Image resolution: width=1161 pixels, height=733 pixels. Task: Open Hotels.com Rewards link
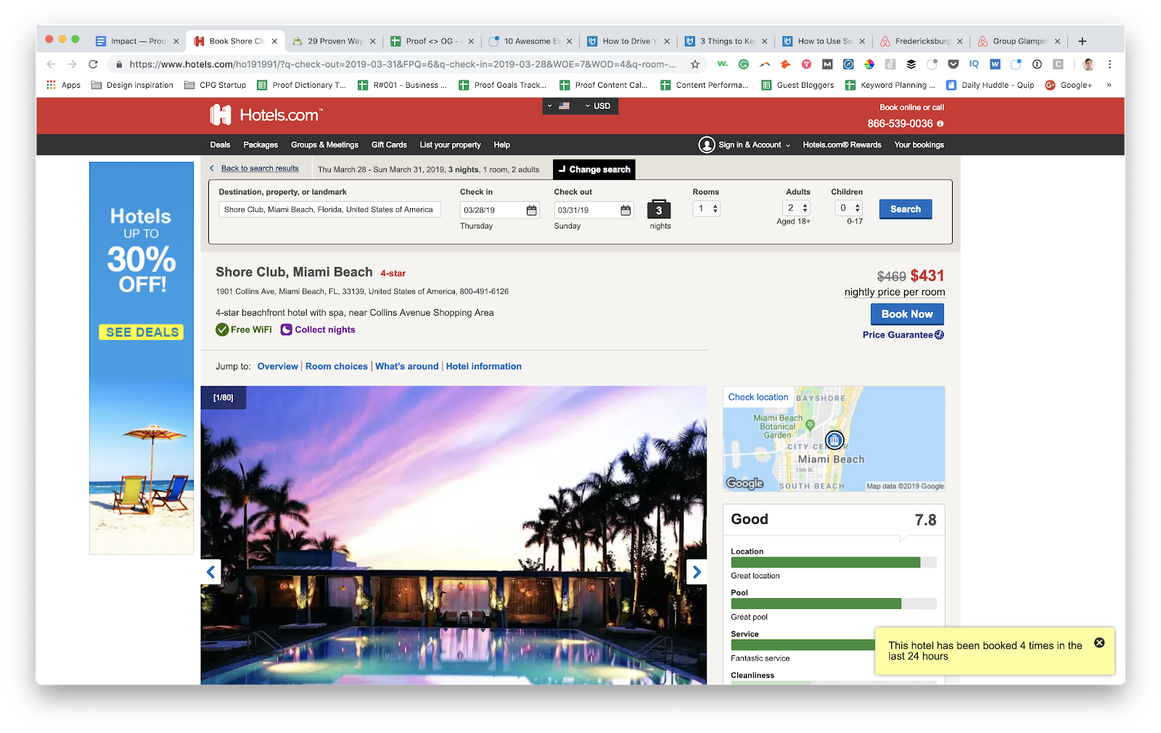[842, 145]
